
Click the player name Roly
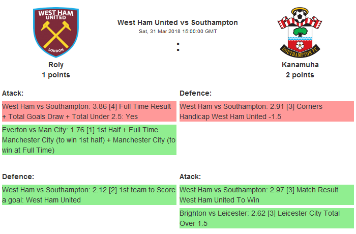[x=56, y=65]
